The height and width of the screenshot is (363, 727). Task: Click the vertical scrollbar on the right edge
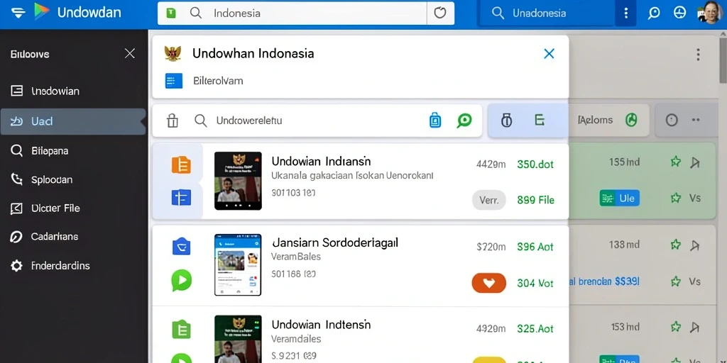(x=723, y=60)
